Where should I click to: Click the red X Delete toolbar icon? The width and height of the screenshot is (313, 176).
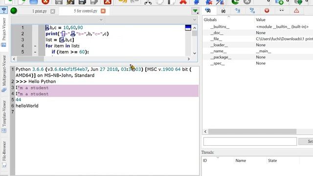tap(183, 2)
